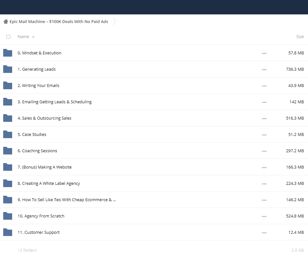Open the 5. Case Studies folder
The image size is (308, 260).
32,135
